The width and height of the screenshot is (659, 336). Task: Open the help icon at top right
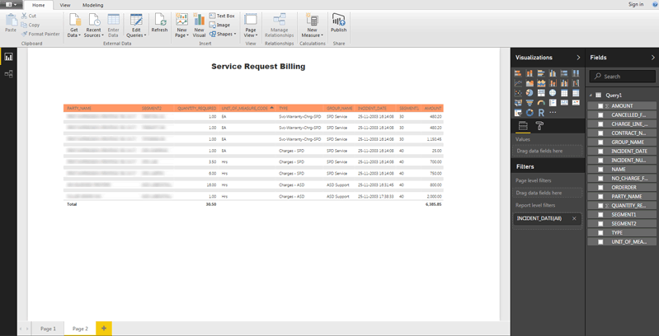[x=654, y=5]
